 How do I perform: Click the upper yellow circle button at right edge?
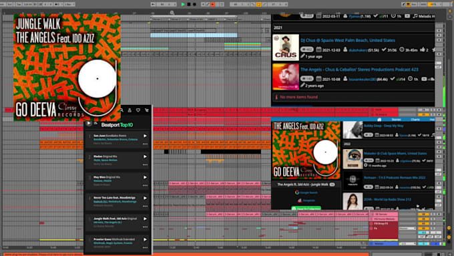click(449, 228)
